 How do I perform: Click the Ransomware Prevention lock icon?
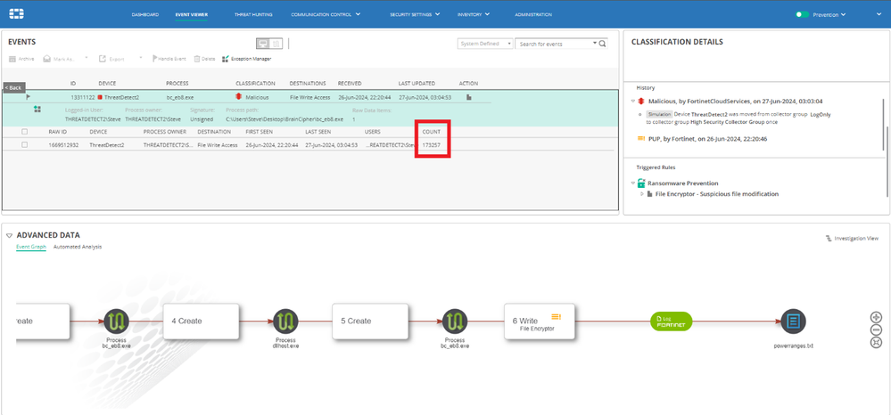point(641,183)
